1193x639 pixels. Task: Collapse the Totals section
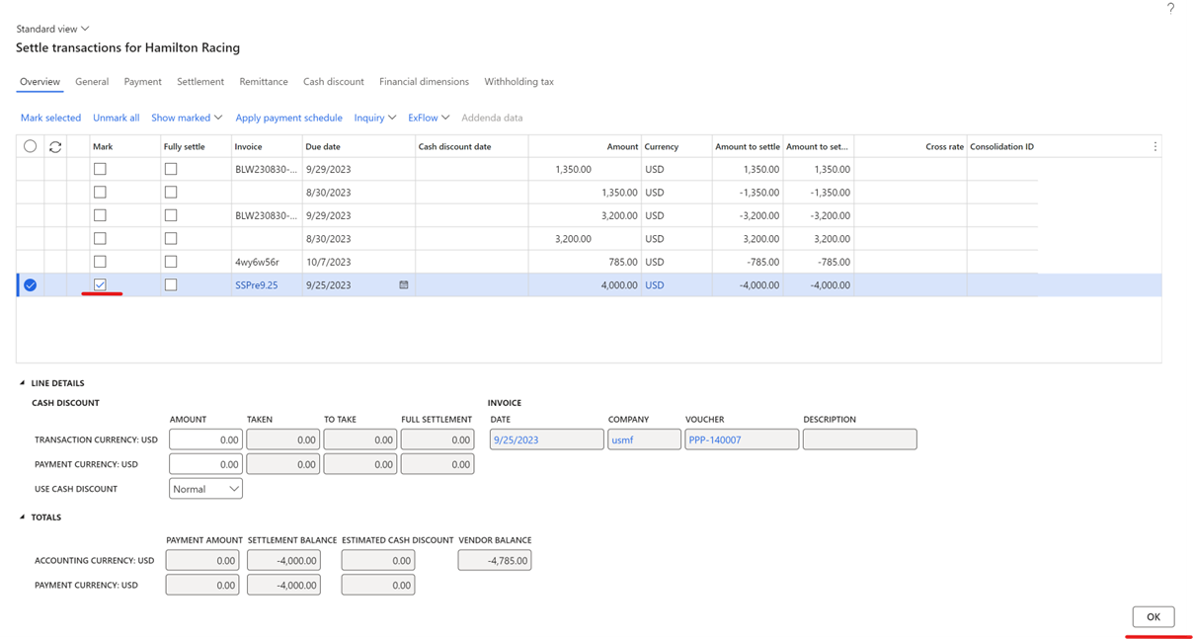pyautogui.click(x=23, y=518)
